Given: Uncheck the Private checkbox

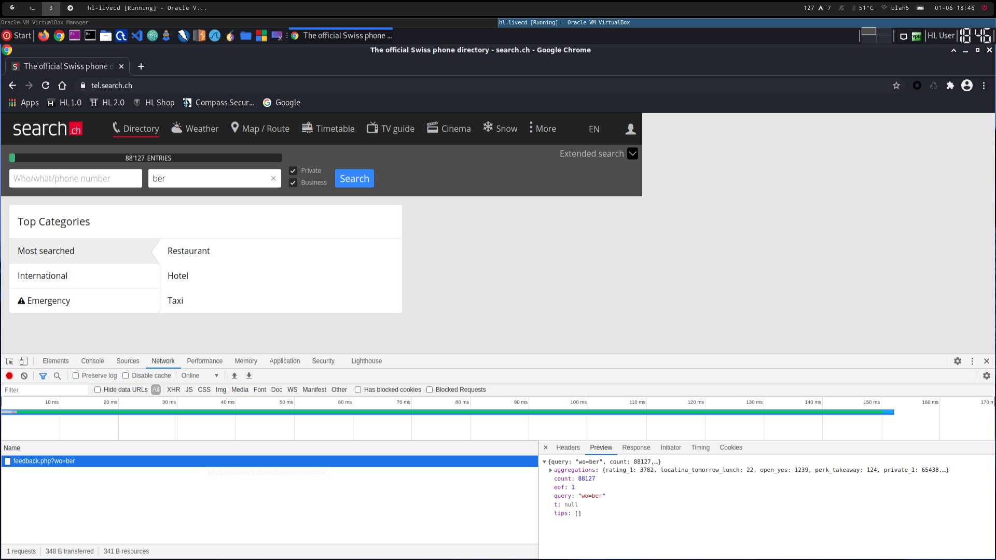Looking at the screenshot, I should [x=293, y=171].
